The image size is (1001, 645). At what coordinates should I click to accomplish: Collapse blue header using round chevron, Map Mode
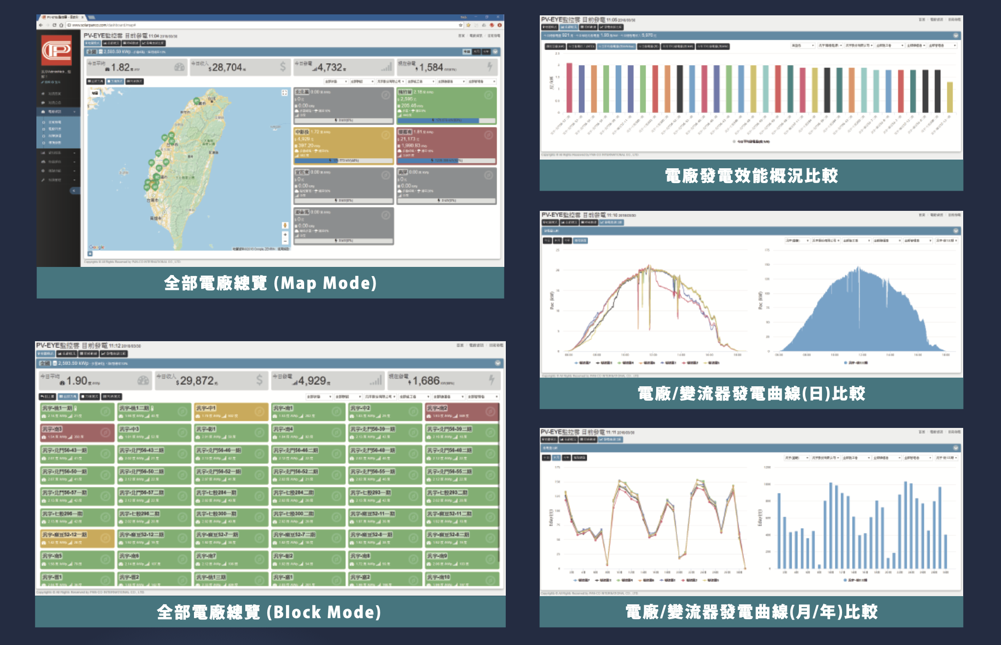[x=495, y=51]
